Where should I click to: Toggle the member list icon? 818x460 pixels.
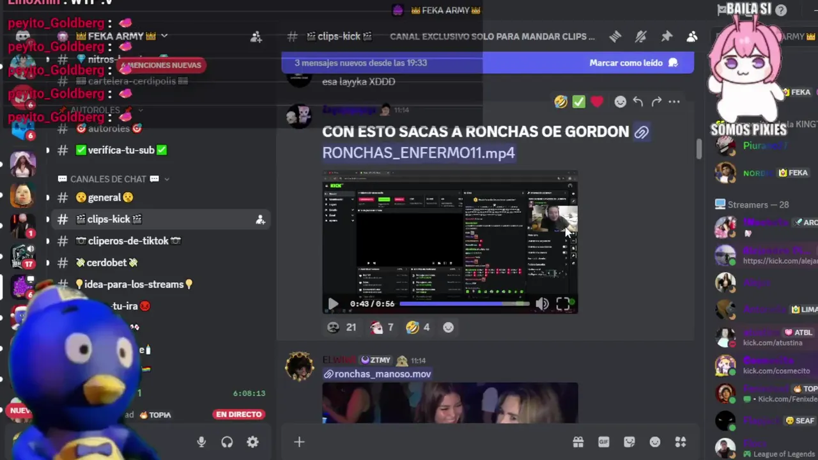[692, 36]
